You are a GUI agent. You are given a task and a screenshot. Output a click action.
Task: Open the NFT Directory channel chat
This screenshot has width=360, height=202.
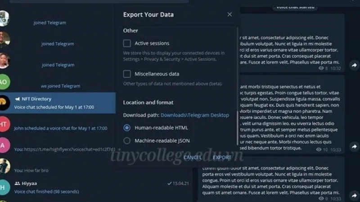click(58, 103)
